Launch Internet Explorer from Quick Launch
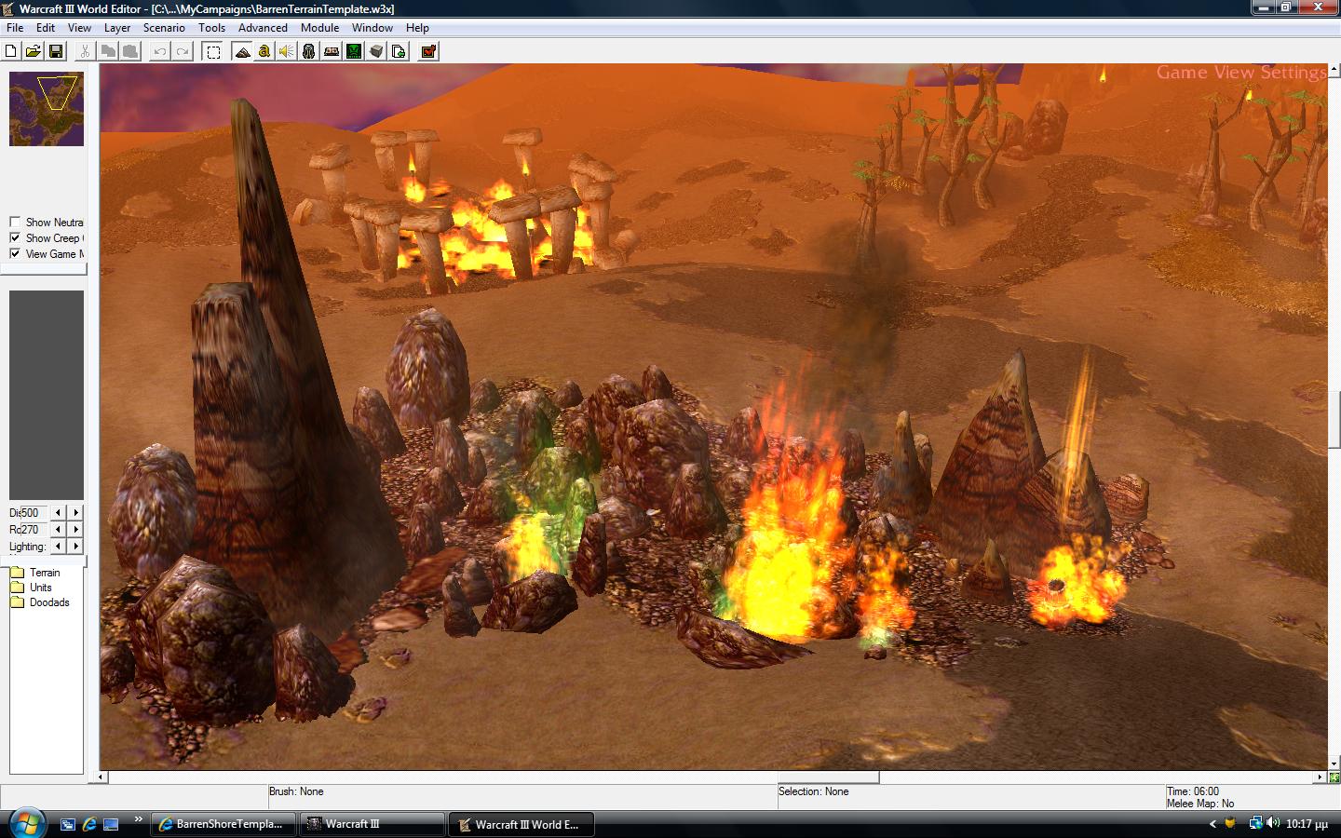 point(89,824)
